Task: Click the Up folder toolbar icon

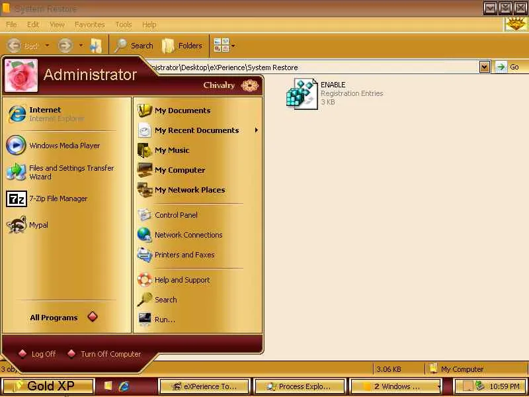Action: tap(96, 46)
